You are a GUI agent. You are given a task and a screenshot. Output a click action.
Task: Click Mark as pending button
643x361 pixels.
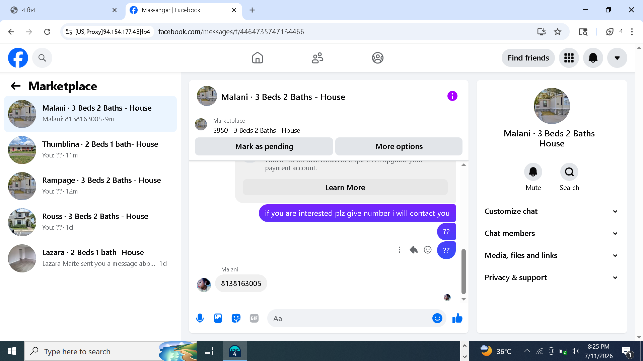pos(264,146)
